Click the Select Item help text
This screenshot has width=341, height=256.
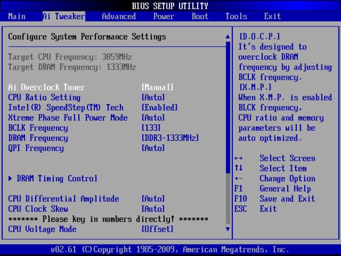pyautogui.click(x=283, y=168)
